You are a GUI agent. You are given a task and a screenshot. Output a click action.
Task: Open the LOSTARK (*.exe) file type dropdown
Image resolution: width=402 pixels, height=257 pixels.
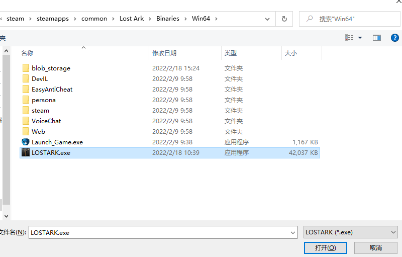click(x=351, y=232)
